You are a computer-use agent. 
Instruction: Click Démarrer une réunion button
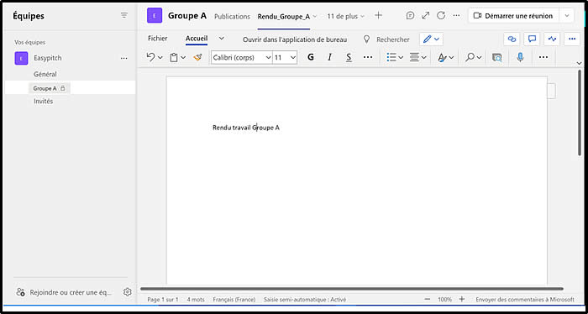[514, 16]
